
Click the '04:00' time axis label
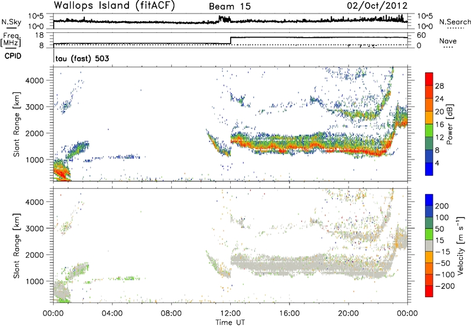click(x=112, y=314)
